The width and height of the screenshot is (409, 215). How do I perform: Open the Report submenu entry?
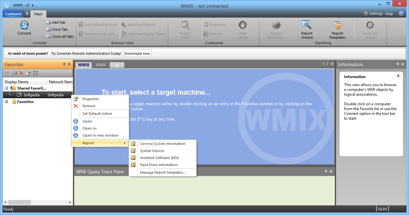[x=100, y=143]
